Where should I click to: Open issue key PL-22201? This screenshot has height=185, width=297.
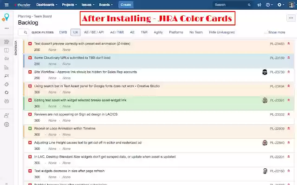tap(277, 157)
